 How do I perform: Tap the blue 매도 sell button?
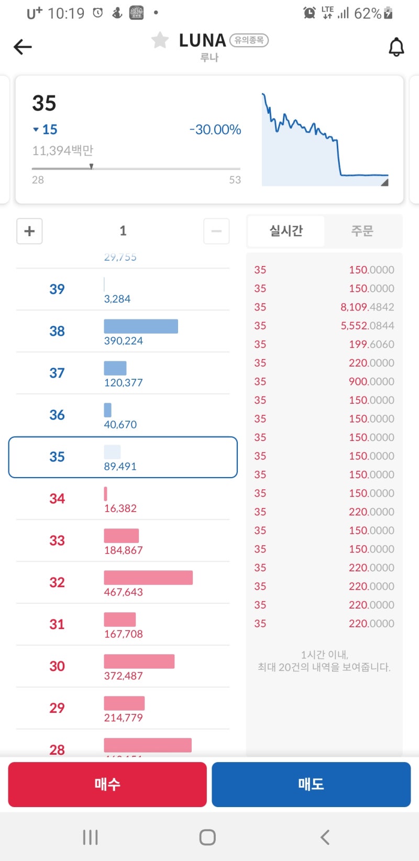coord(311,784)
